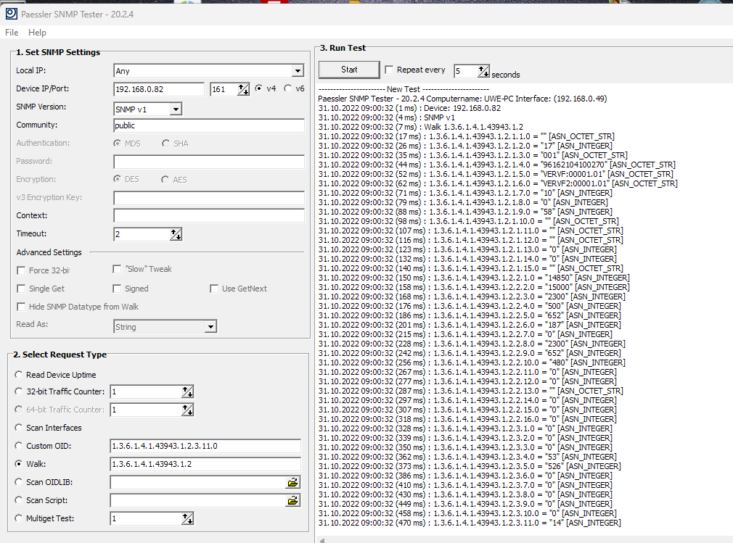Click the 32-bit Traffic Counter spinner
The height and width of the screenshot is (543, 733).
click(187, 391)
